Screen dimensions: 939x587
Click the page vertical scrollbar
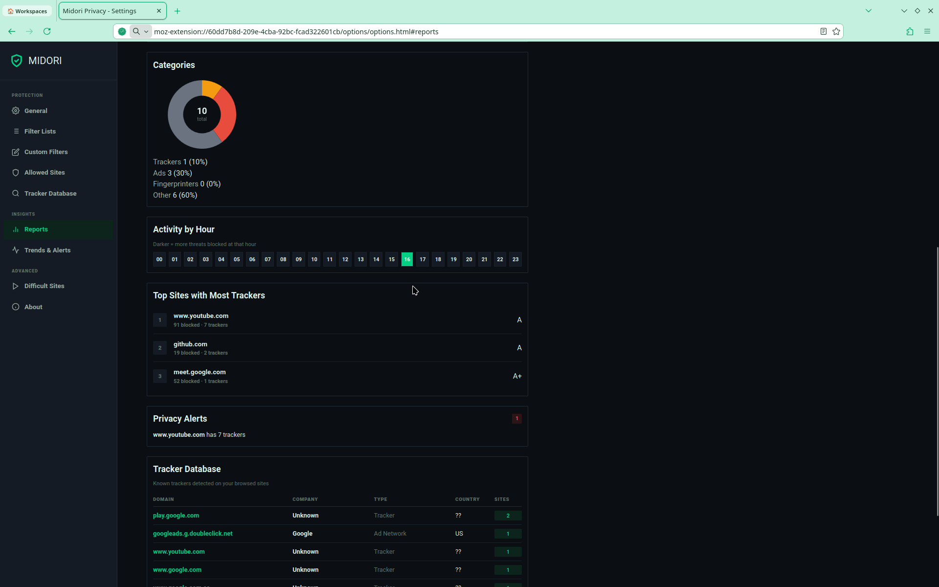tap(937, 382)
